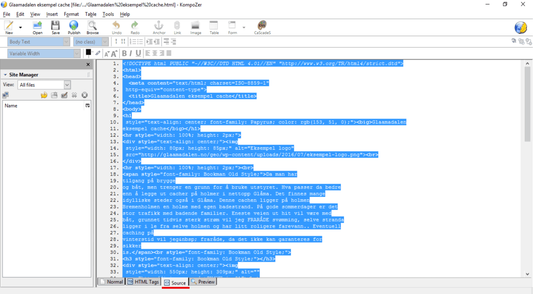Save the page with Save icon
The image size is (533, 294).
coord(55,27)
